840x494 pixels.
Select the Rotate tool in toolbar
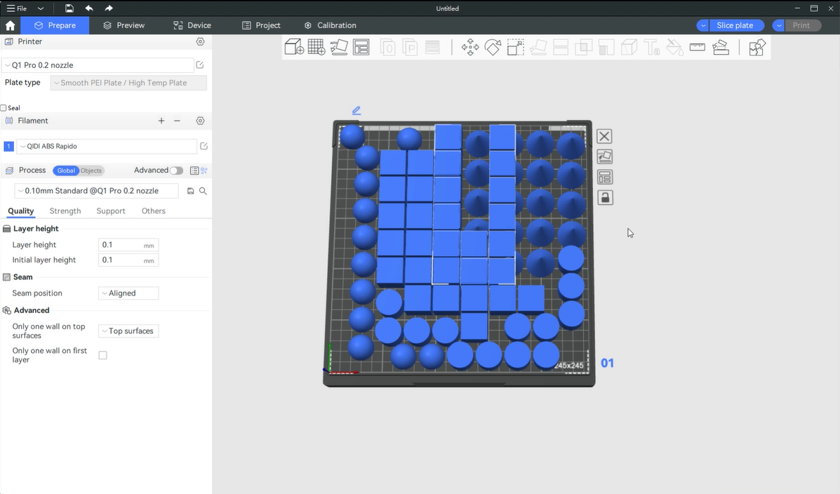(x=493, y=48)
